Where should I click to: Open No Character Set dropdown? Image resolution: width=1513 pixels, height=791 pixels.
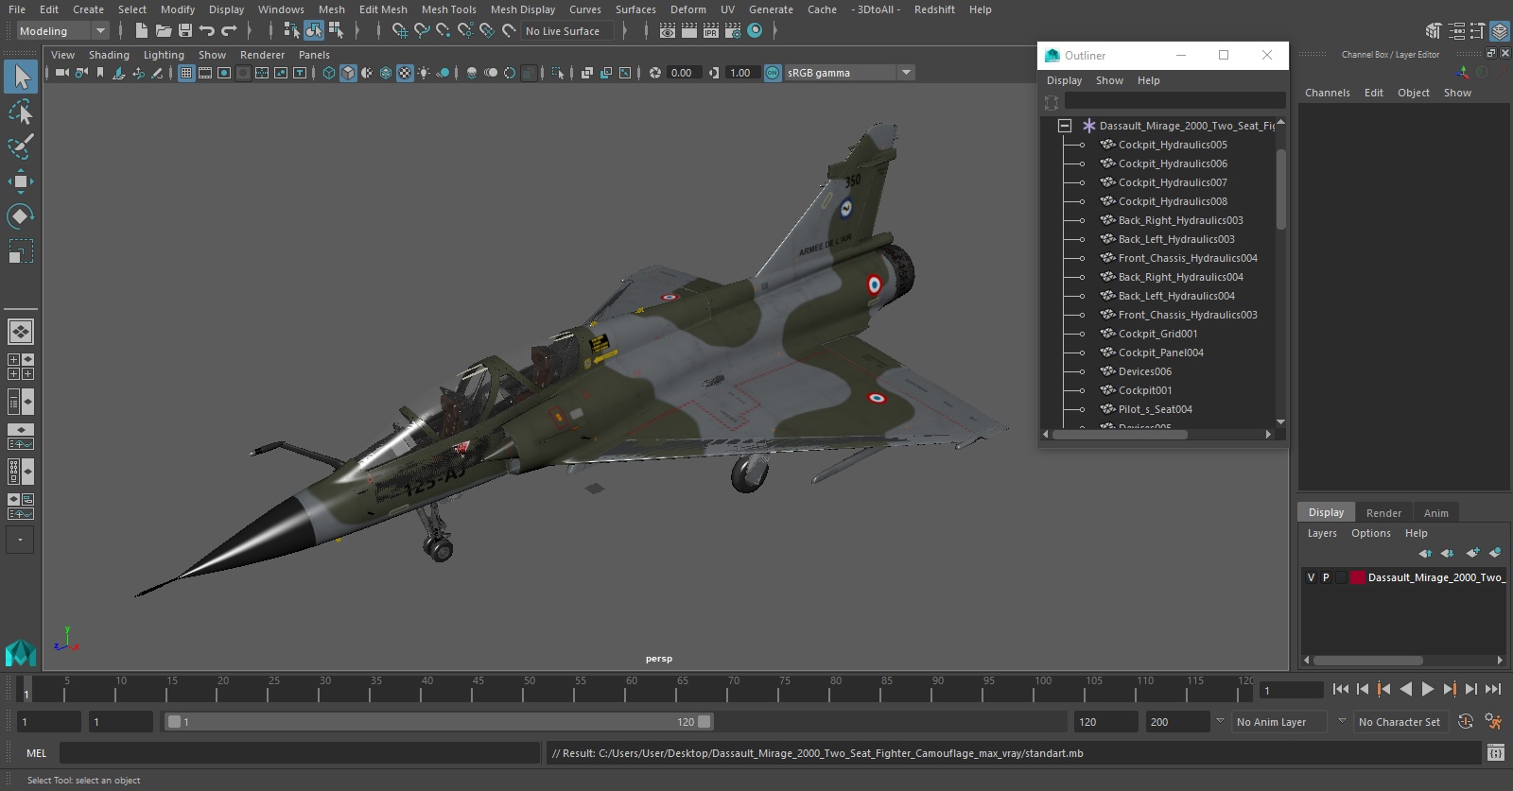(1400, 722)
